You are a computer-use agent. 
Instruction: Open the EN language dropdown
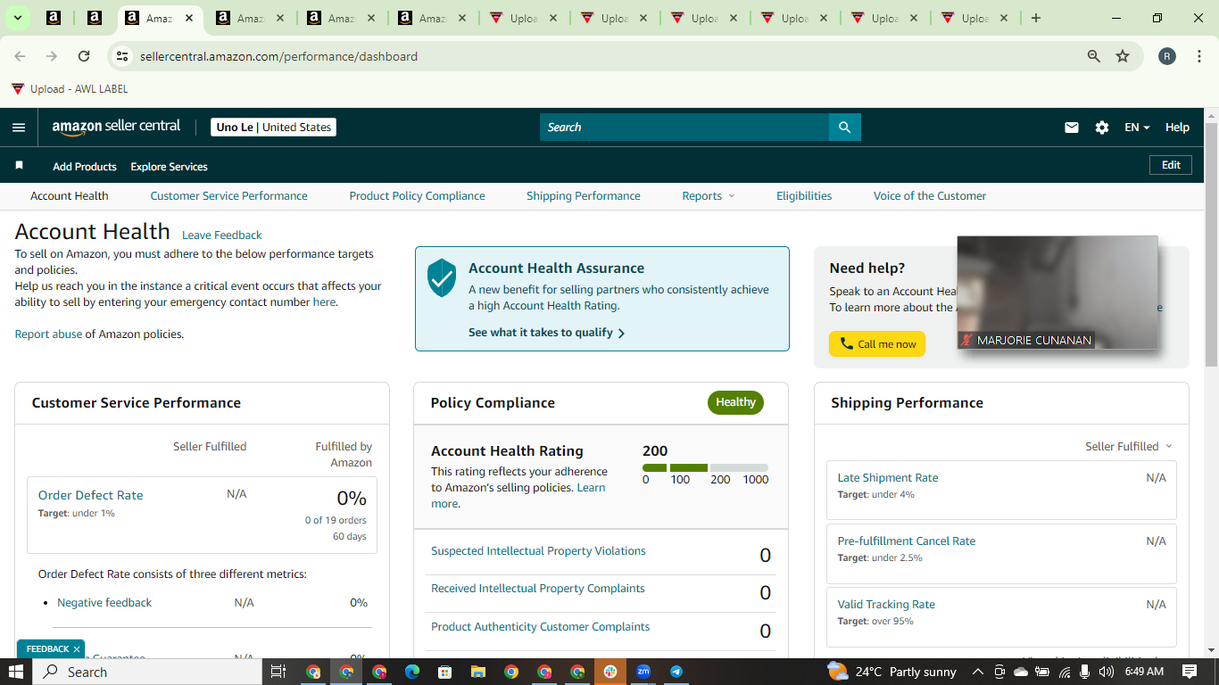pyautogui.click(x=1137, y=128)
